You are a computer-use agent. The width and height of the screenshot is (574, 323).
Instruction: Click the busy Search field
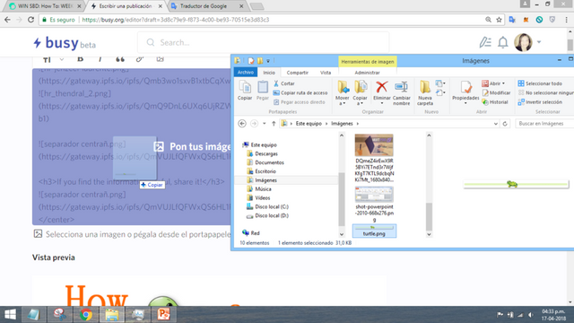click(x=263, y=42)
